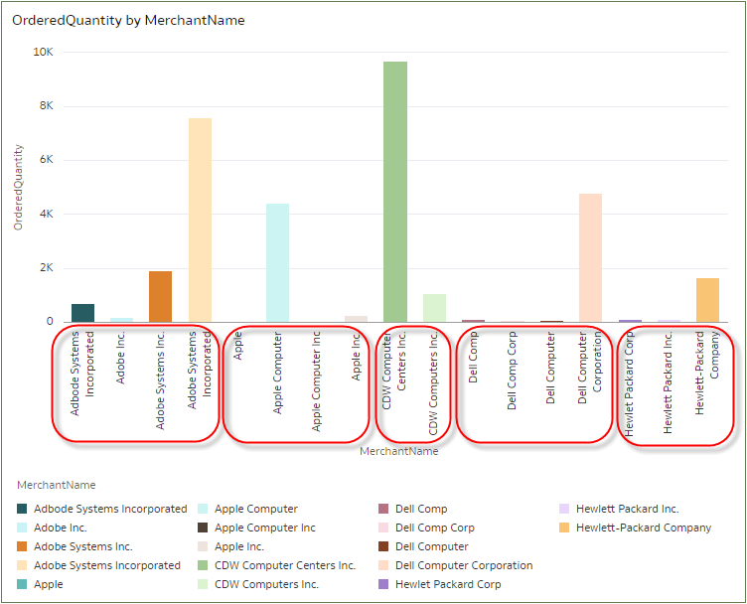Select the Hewlett-Packard Company chart bar

coord(708,300)
